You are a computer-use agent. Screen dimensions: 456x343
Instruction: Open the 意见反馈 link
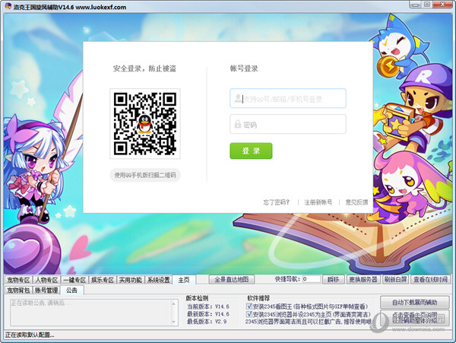(356, 202)
